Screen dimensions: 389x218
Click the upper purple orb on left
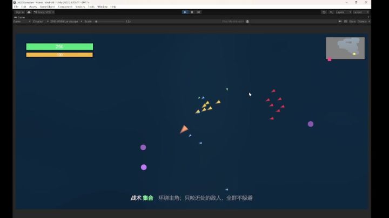[143, 147]
